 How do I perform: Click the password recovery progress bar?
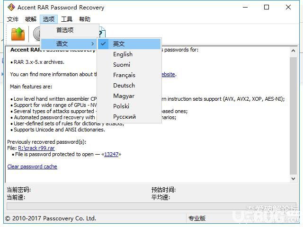pyautogui.click(x=151, y=206)
